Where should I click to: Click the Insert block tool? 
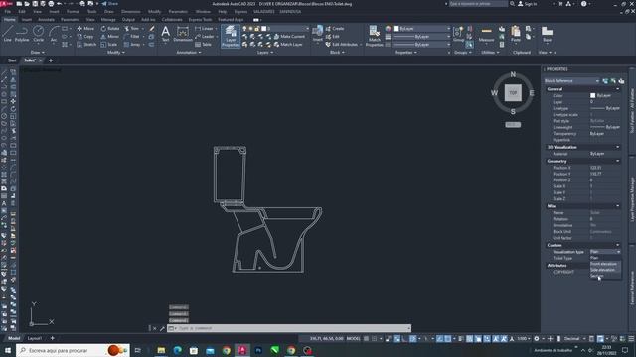coord(318,34)
